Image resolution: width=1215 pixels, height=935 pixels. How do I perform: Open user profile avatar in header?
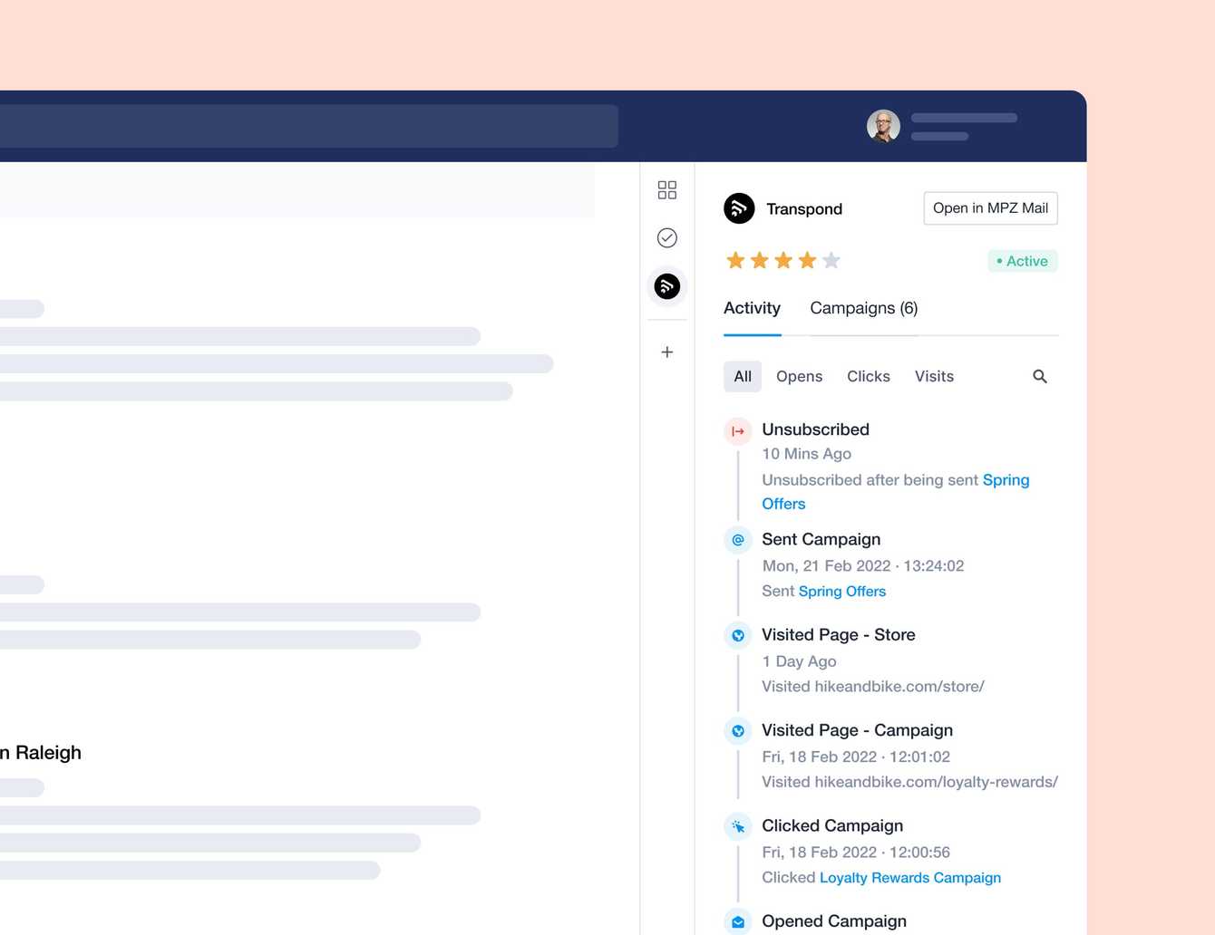pyautogui.click(x=883, y=126)
